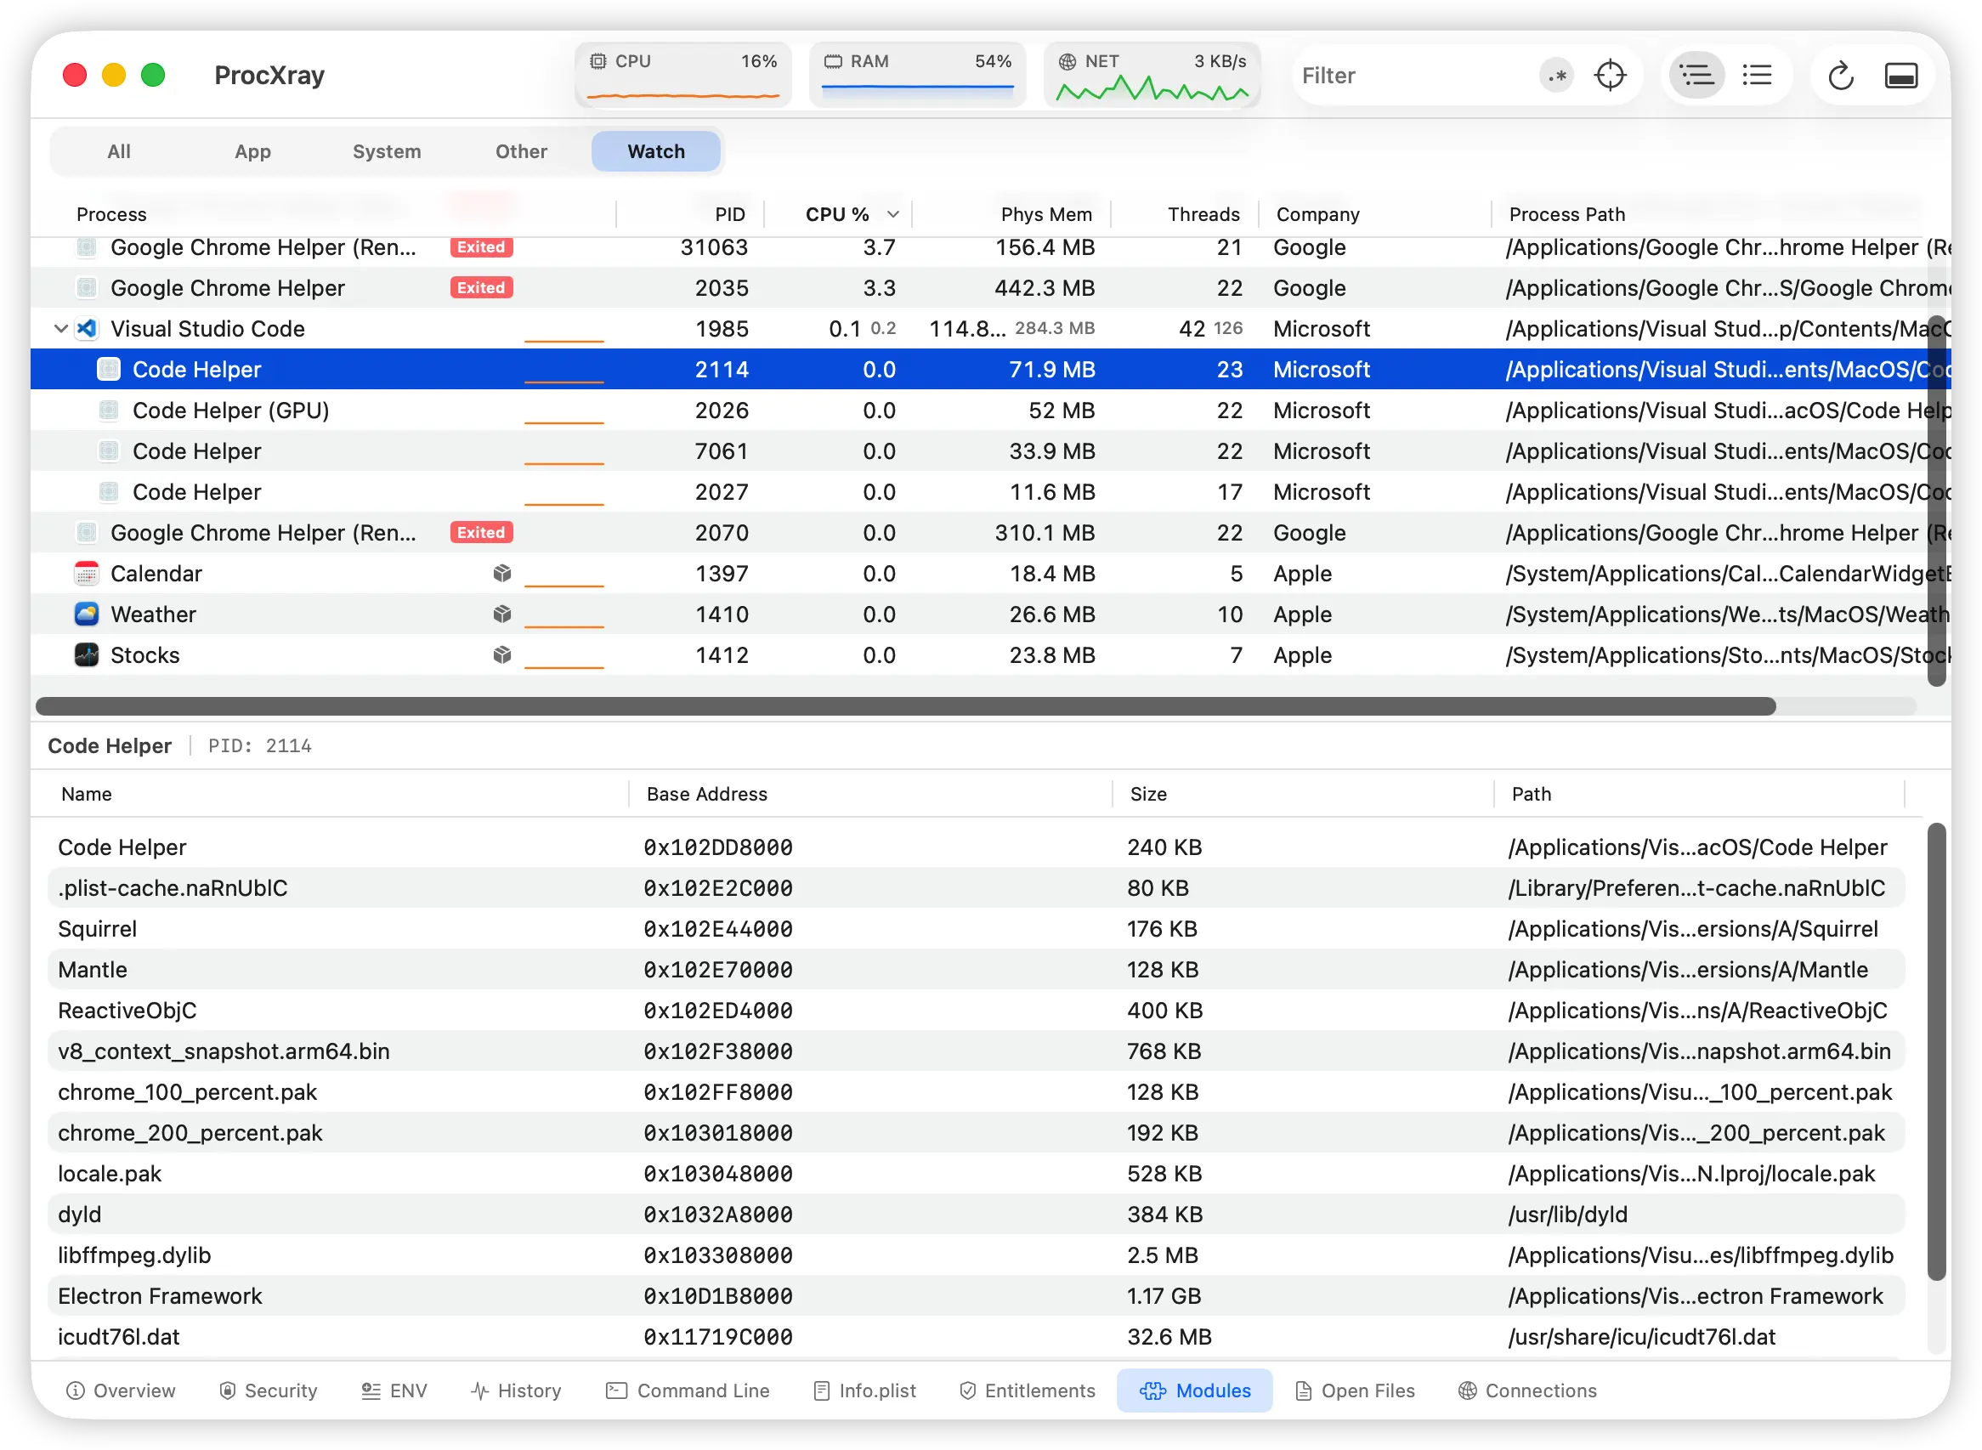Open the RAM usage meter
The image size is (1982, 1450).
(917, 74)
